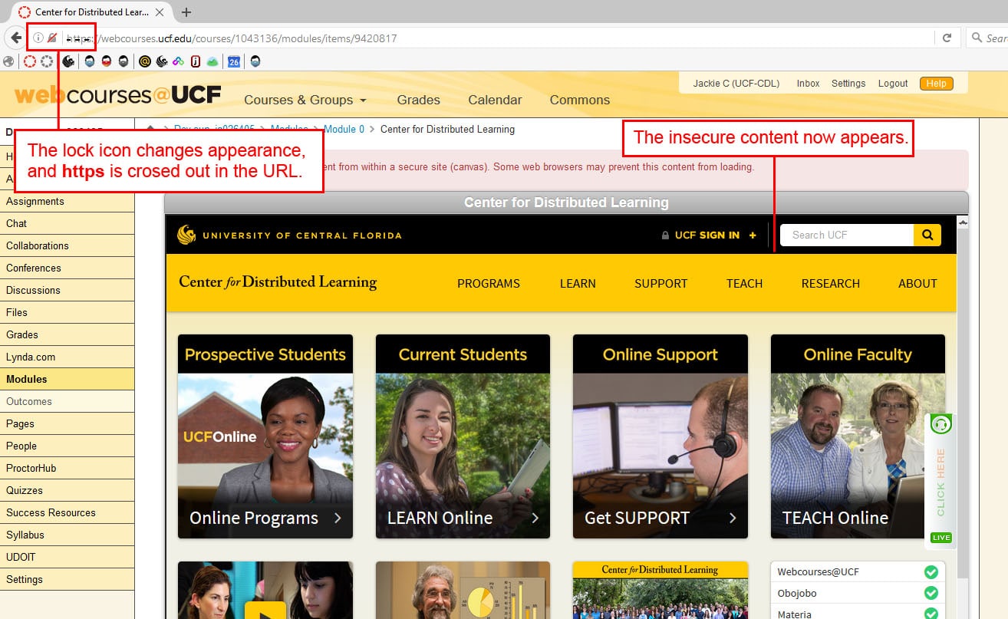Open the Commons top navigation item
1008x619 pixels.
tap(580, 100)
